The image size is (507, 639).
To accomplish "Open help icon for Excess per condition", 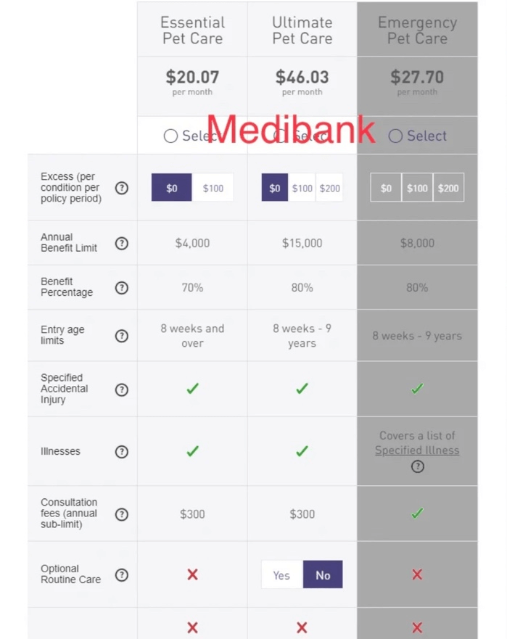I will (121, 188).
